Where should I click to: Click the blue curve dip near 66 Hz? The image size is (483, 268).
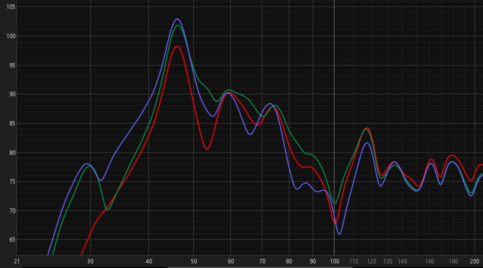[250, 134]
